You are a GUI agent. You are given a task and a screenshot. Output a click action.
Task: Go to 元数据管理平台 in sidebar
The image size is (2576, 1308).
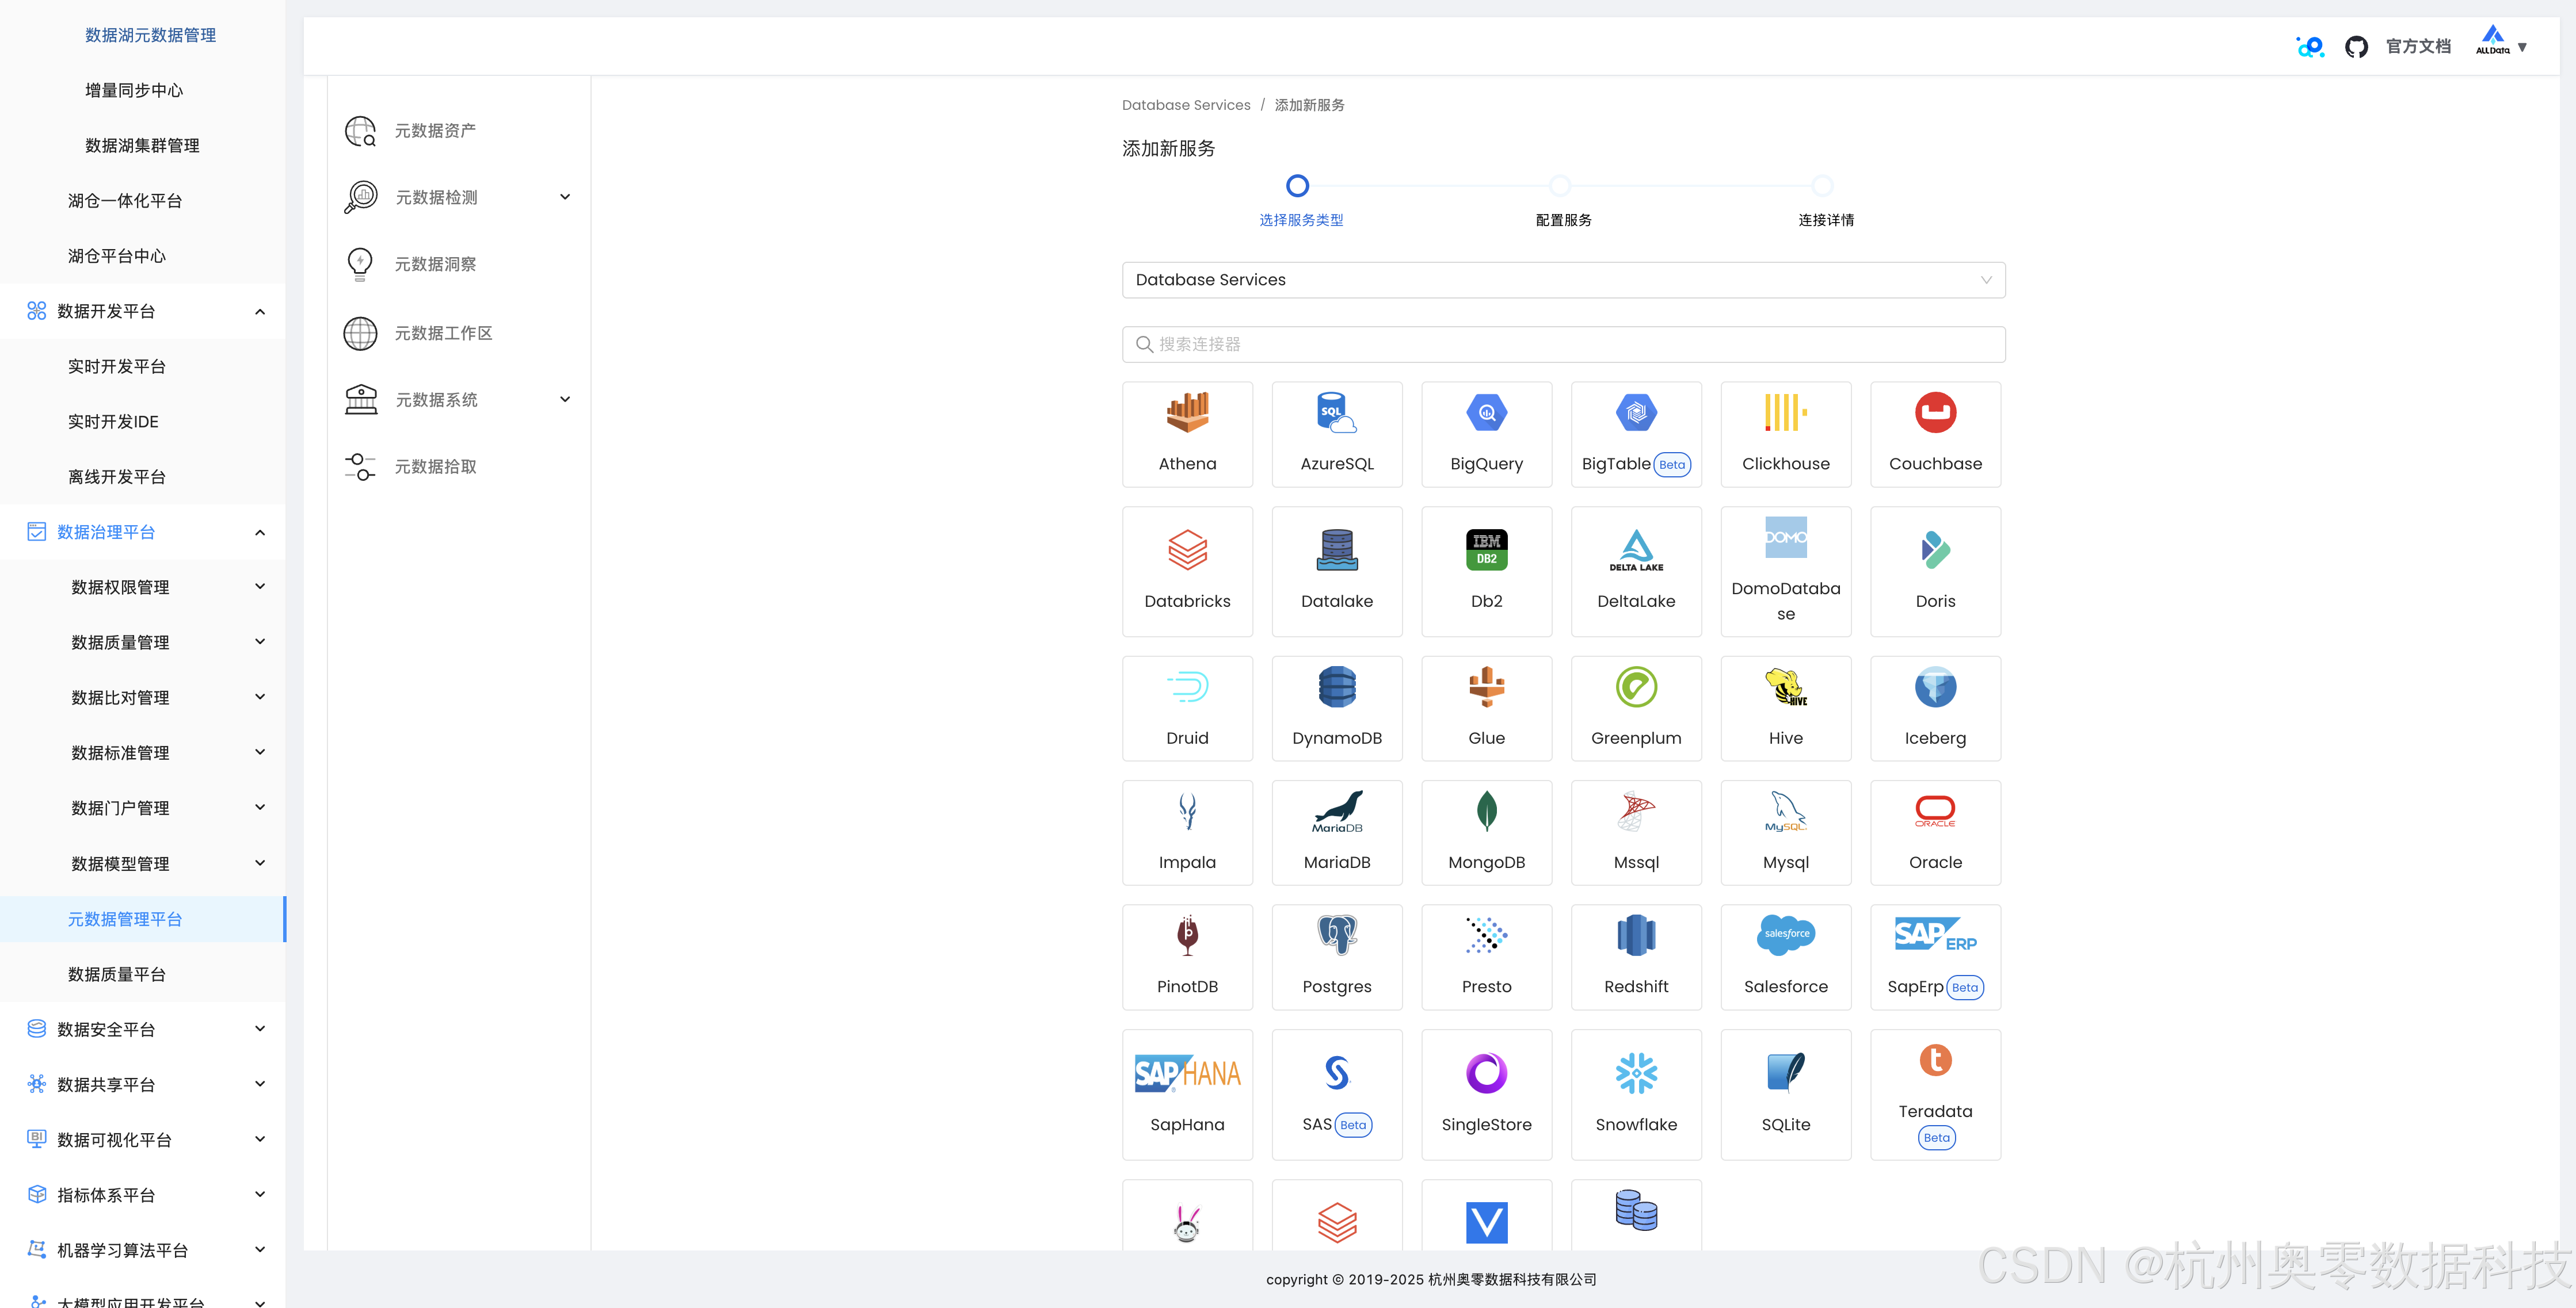click(x=143, y=919)
